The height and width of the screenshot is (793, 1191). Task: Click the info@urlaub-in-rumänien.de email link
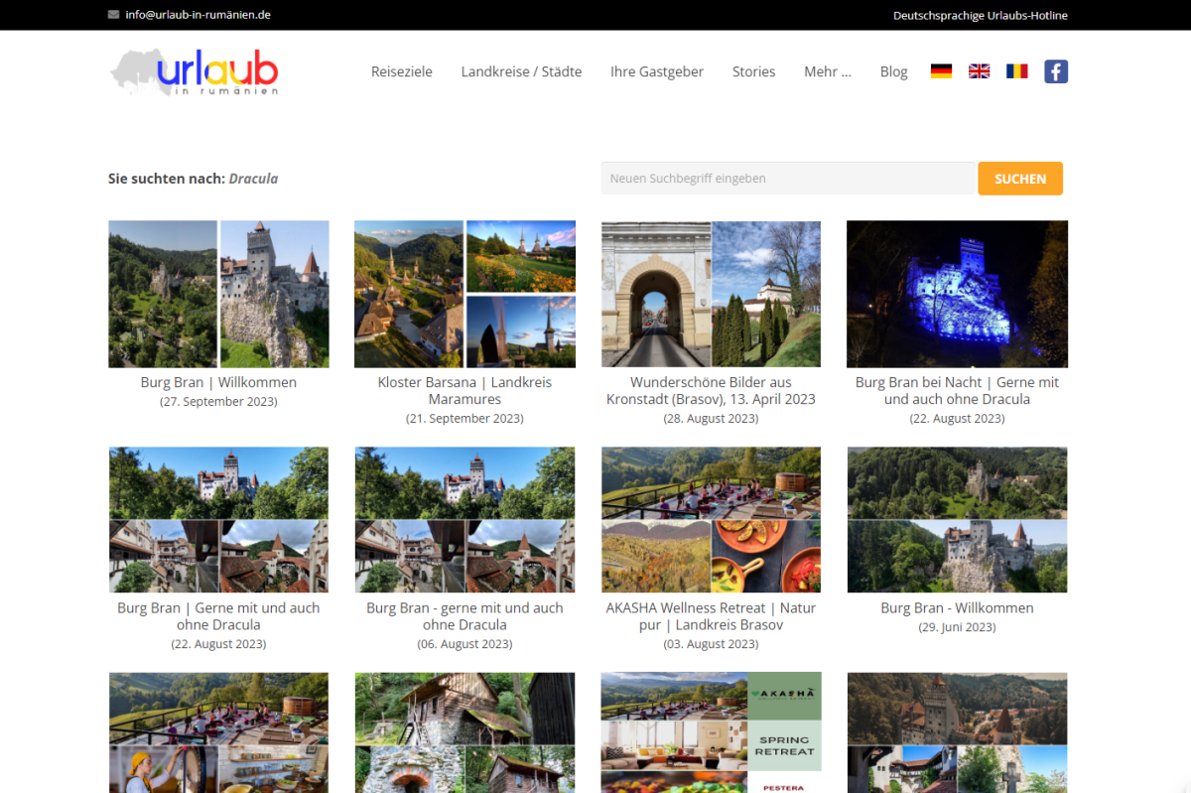click(198, 15)
